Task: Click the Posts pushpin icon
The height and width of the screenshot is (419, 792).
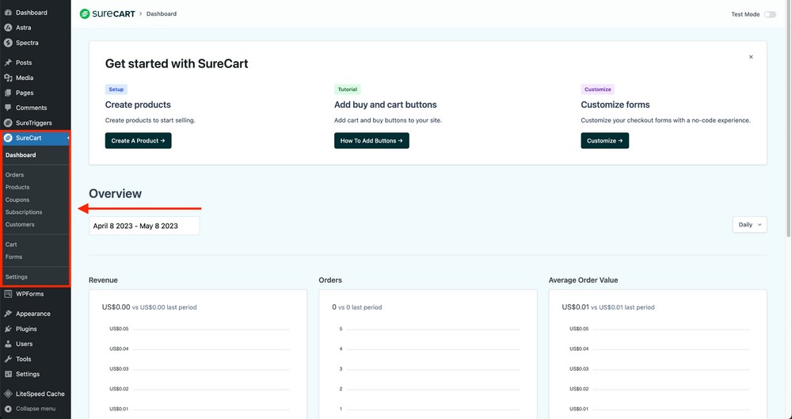Action: (8, 63)
